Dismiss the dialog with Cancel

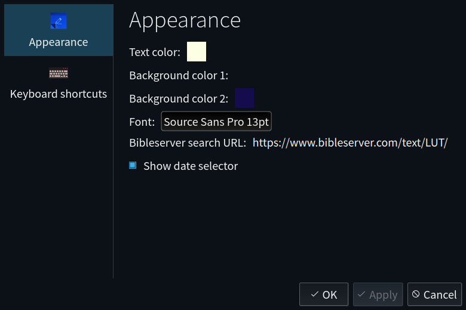434,294
